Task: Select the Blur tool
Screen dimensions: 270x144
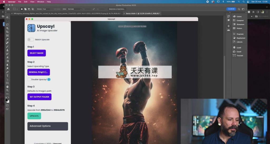Action: [7, 65]
